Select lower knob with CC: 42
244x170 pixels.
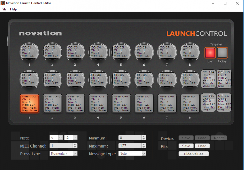(x=52, y=79)
